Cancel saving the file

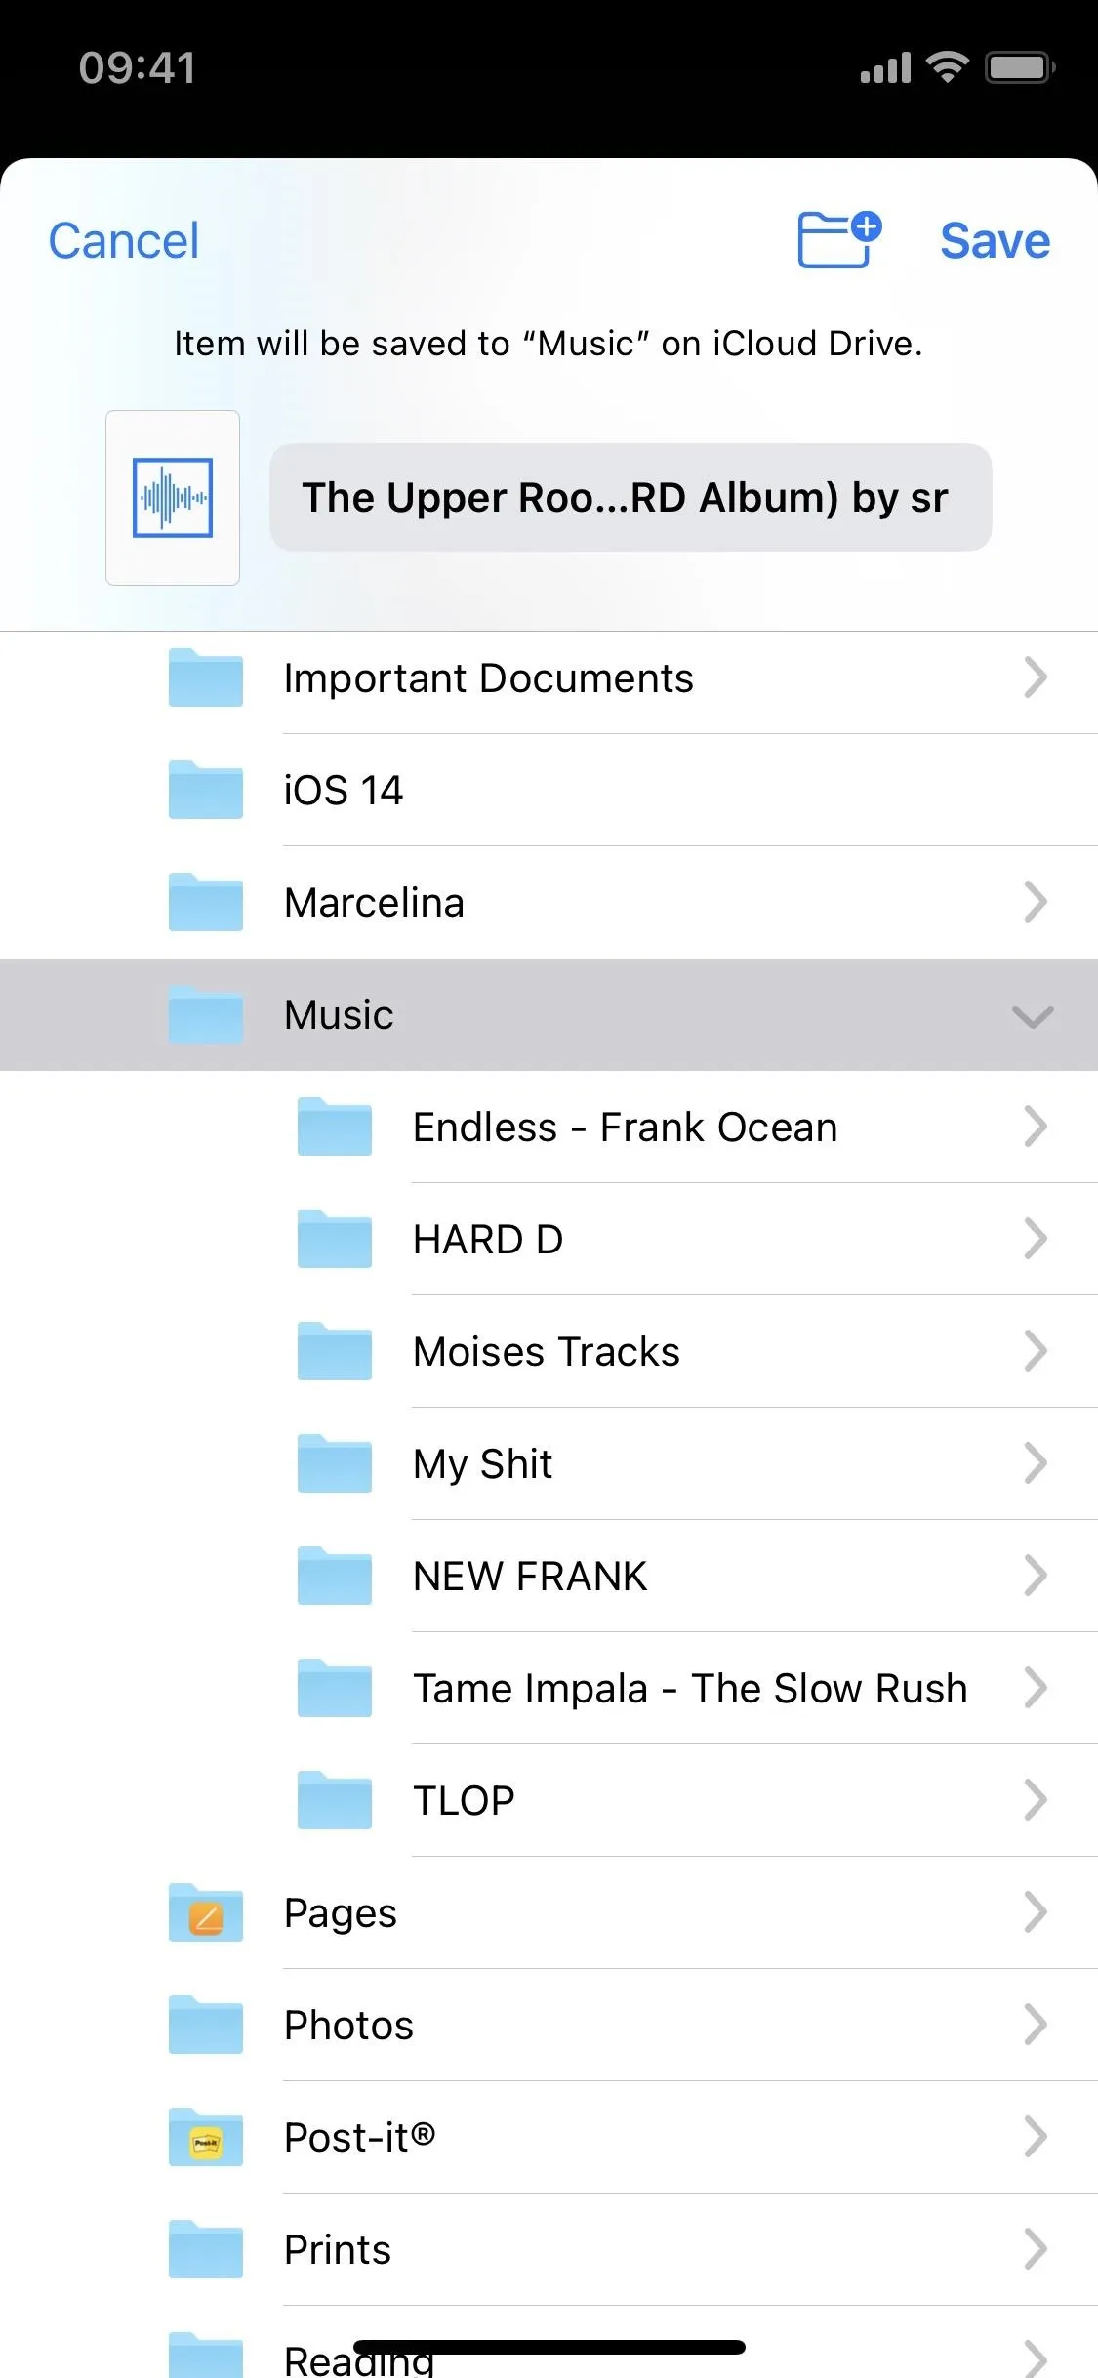pos(124,240)
